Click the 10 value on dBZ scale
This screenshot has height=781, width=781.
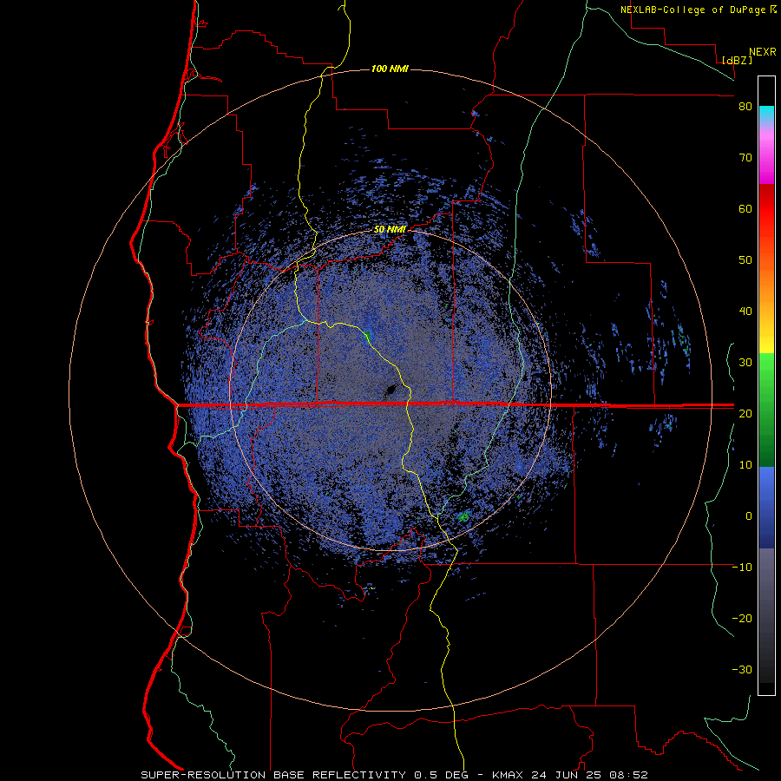(745, 465)
